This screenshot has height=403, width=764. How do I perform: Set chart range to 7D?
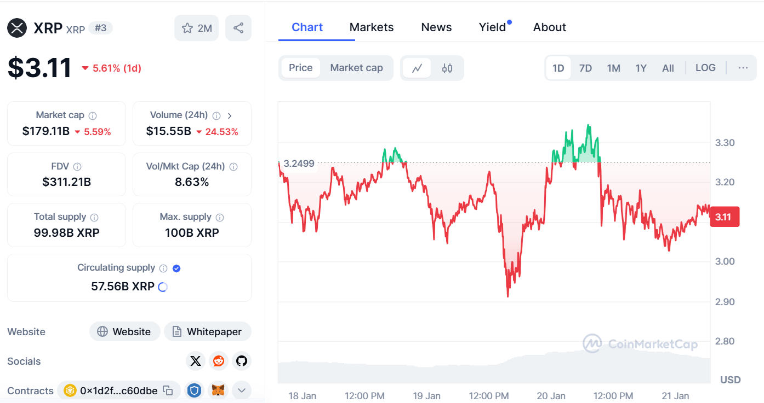click(x=586, y=68)
